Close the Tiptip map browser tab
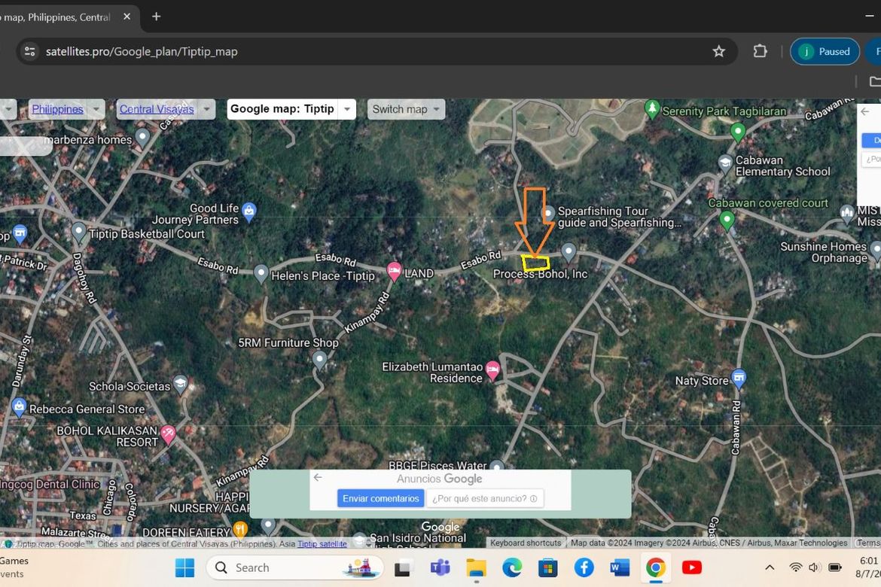The height and width of the screenshot is (587, 881). point(127,17)
